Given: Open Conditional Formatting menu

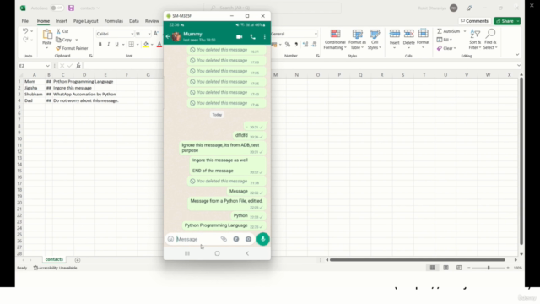Looking at the screenshot, I should point(335,40).
